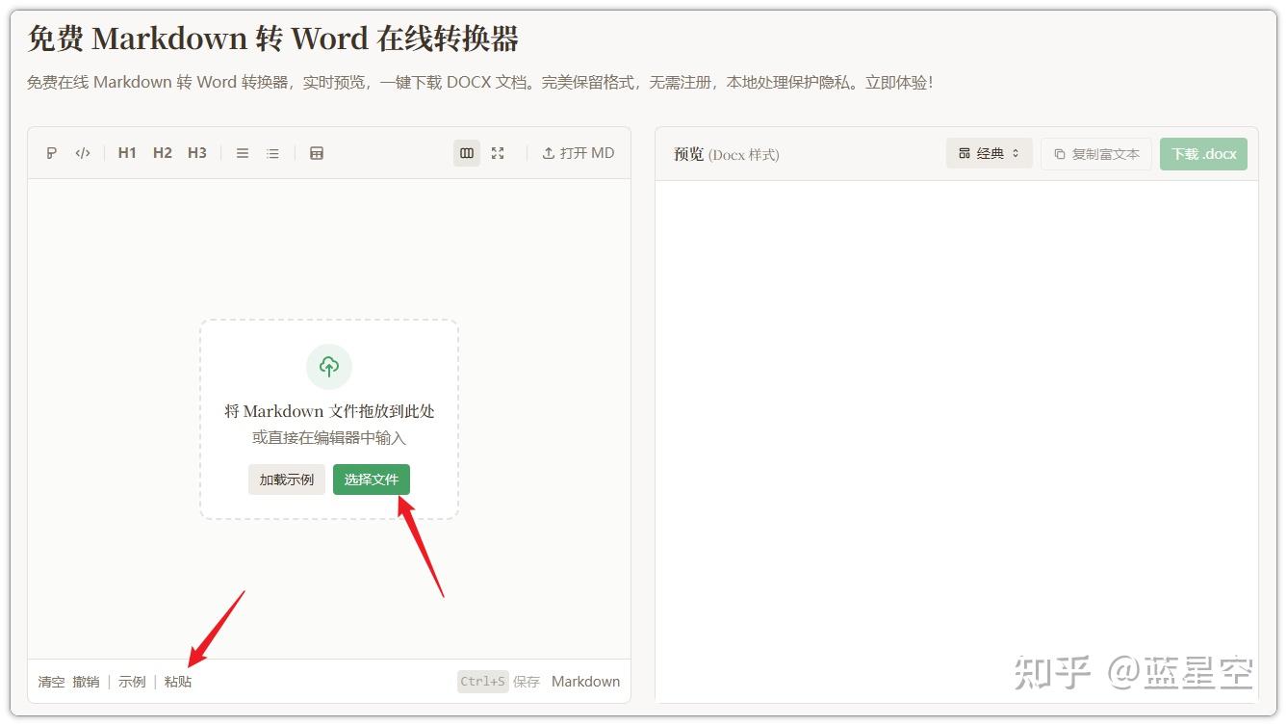Undo the last edit with 撤销
Screen dimensions: 1287x726
coord(86,682)
